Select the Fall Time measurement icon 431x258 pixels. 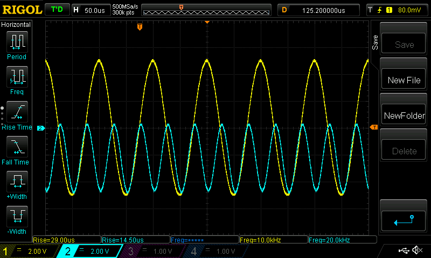[x=17, y=147]
